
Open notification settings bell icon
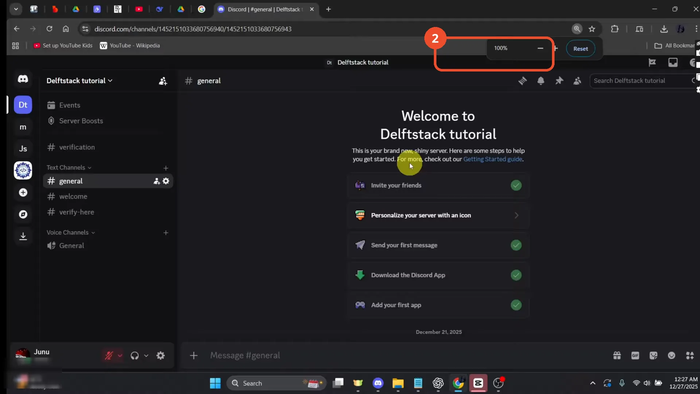point(541,81)
